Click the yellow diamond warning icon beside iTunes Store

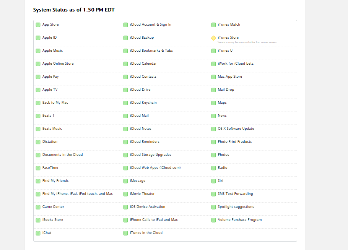pos(213,38)
